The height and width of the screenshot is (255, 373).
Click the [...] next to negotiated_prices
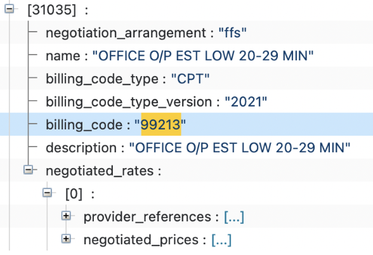click(221, 240)
